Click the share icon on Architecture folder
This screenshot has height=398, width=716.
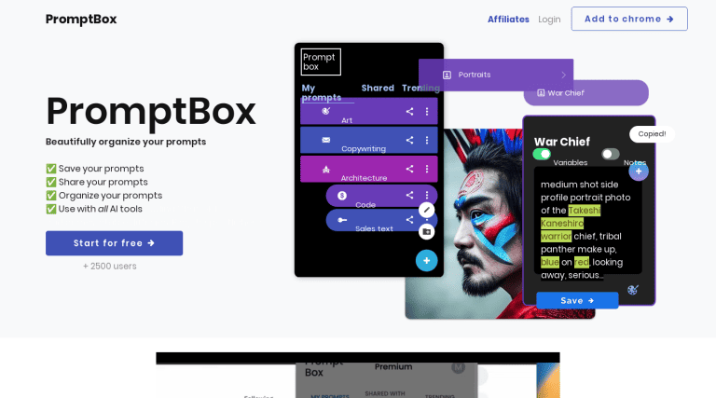409,169
